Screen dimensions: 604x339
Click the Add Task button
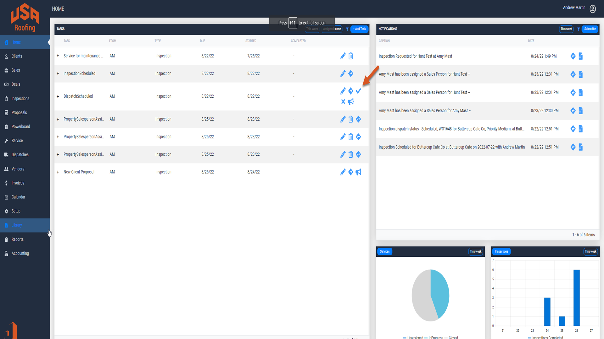click(359, 29)
